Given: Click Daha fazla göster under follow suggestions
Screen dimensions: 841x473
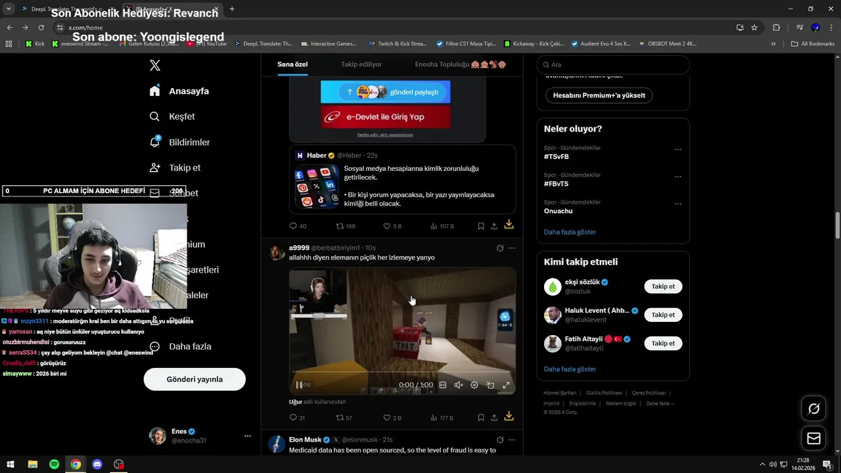Looking at the screenshot, I should pyautogui.click(x=570, y=369).
